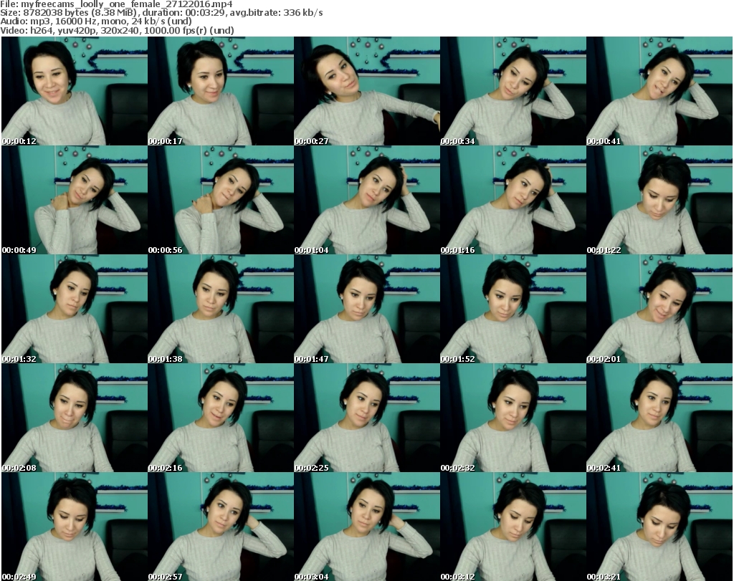Open the frame at 00:00:56

(x=221, y=200)
